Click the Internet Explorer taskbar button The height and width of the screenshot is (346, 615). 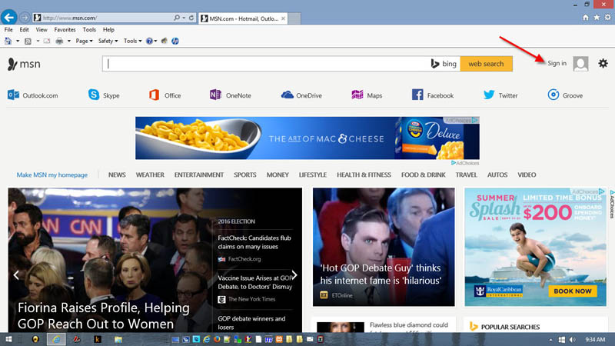(56, 339)
